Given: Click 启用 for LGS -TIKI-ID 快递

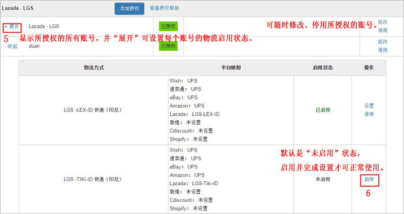Looking at the screenshot, I should 369,179.
